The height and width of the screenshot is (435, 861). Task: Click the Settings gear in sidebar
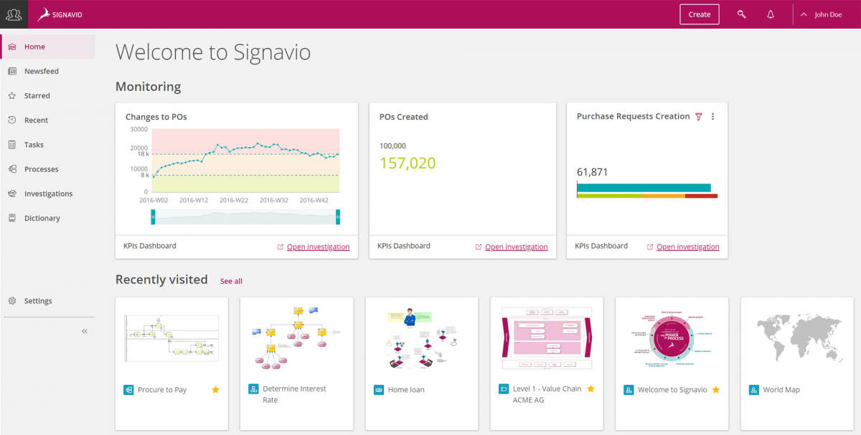[12, 301]
